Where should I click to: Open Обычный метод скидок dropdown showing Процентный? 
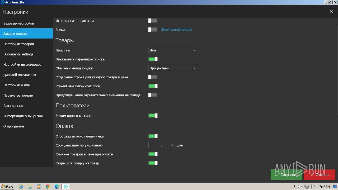click(173, 68)
